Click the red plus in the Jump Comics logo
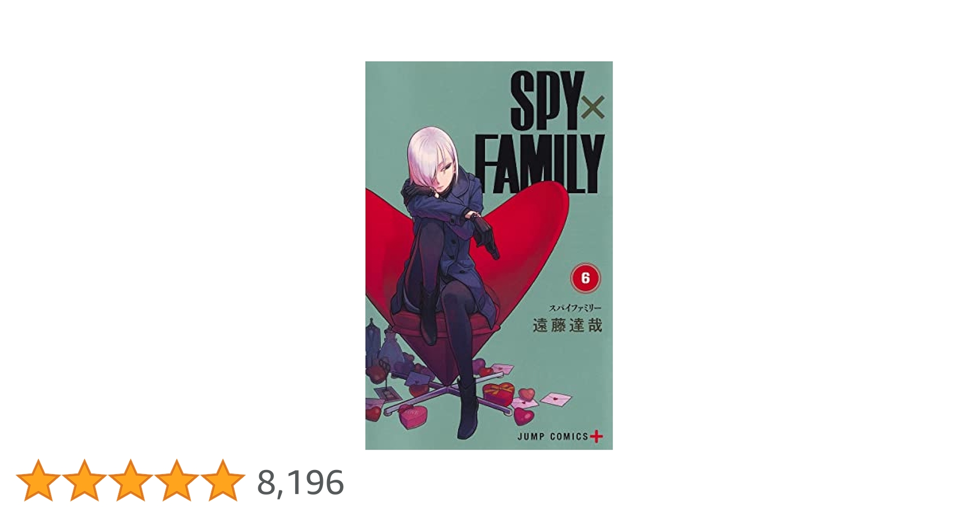This screenshot has width=979, height=512. pos(597,437)
